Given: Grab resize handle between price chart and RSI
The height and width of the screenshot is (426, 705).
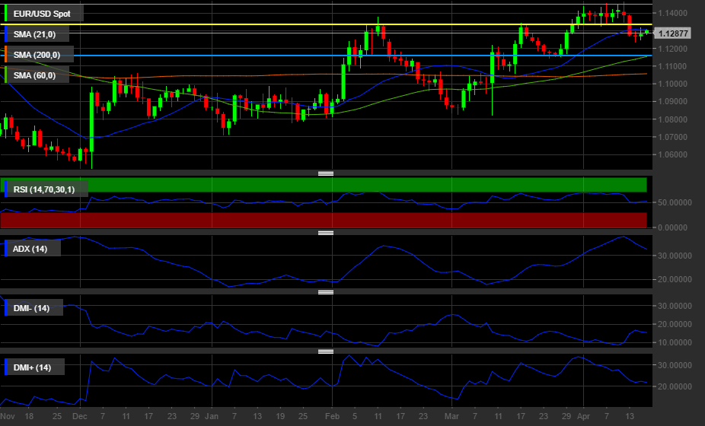Looking at the screenshot, I should pyautogui.click(x=326, y=173).
